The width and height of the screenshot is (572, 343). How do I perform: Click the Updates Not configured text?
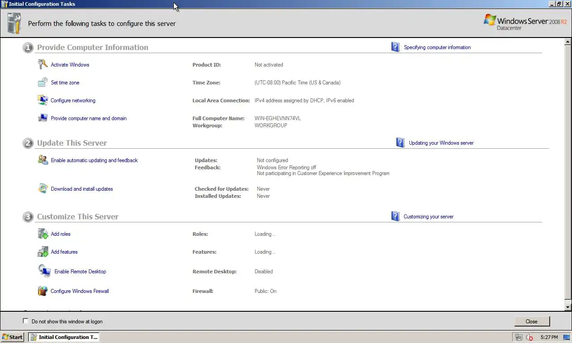[x=272, y=160]
